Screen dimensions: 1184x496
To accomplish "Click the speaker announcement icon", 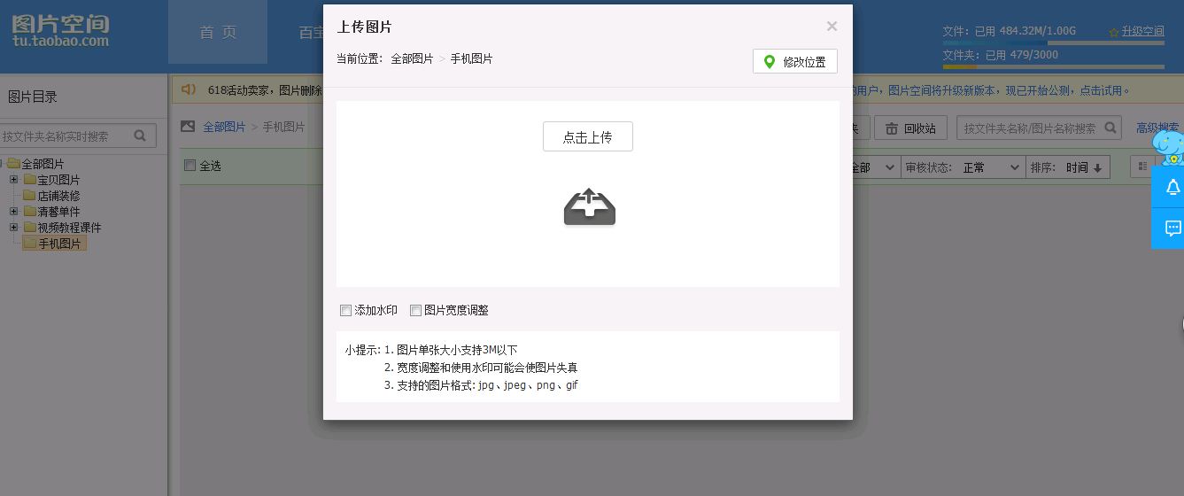I will click(188, 89).
